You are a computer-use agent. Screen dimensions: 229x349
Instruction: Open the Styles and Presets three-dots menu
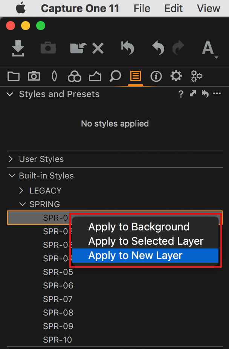217,94
